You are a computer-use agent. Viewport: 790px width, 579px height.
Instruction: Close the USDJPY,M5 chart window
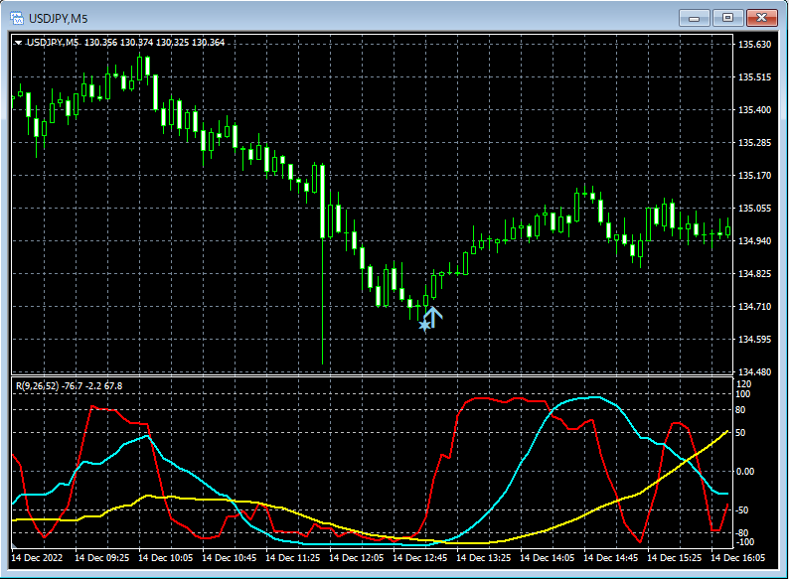[x=763, y=17]
